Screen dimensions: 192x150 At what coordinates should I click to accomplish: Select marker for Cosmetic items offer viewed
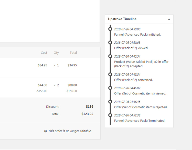[110, 88]
